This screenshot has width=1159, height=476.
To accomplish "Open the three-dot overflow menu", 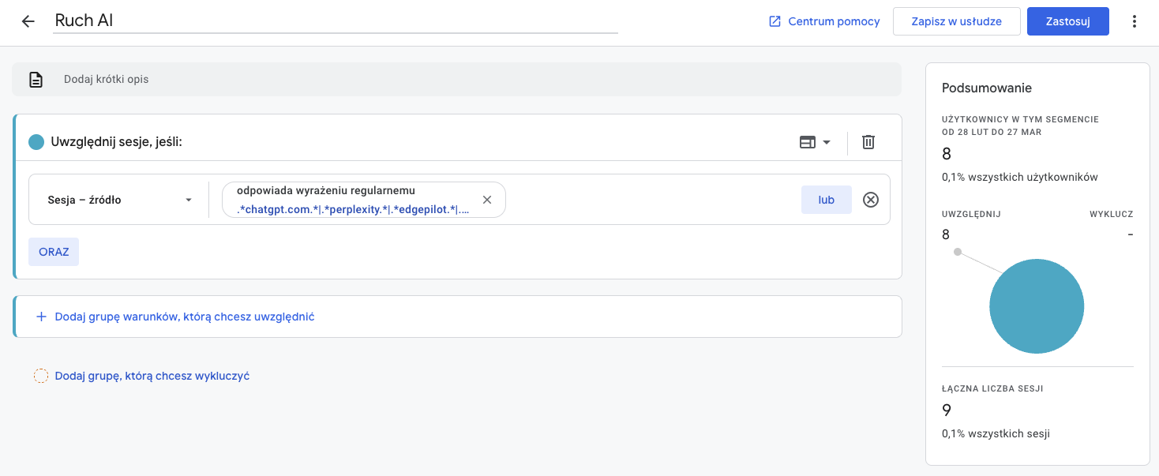I will 1135,21.
